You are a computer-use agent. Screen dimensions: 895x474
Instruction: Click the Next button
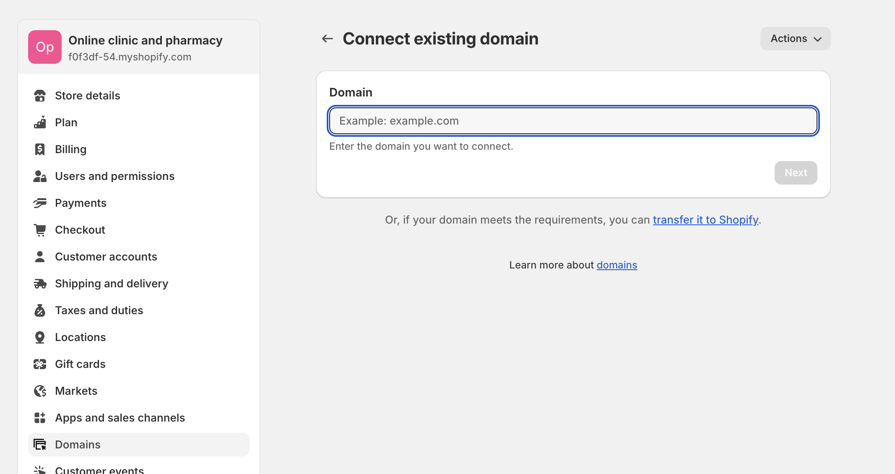(795, 172)
